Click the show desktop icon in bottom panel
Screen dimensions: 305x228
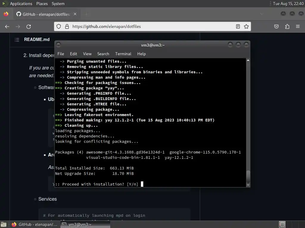coord(4,224)
